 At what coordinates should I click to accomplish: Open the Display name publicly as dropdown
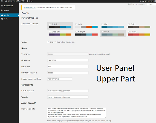pyautogui.click(x=60, y=79)
